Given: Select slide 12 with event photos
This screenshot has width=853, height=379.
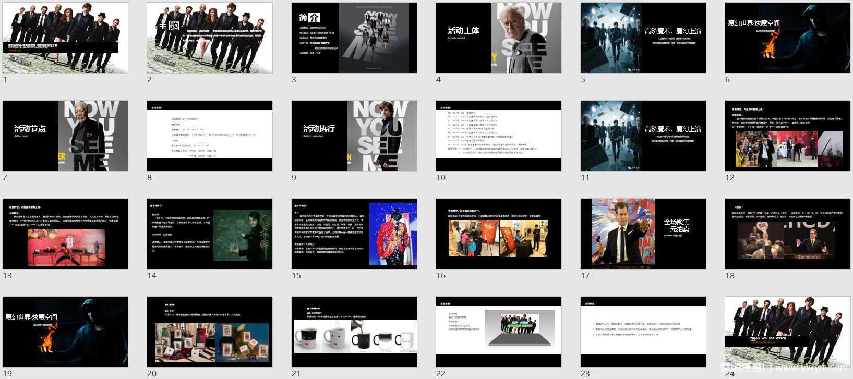Looking at the screenshot, I should 788,136.
